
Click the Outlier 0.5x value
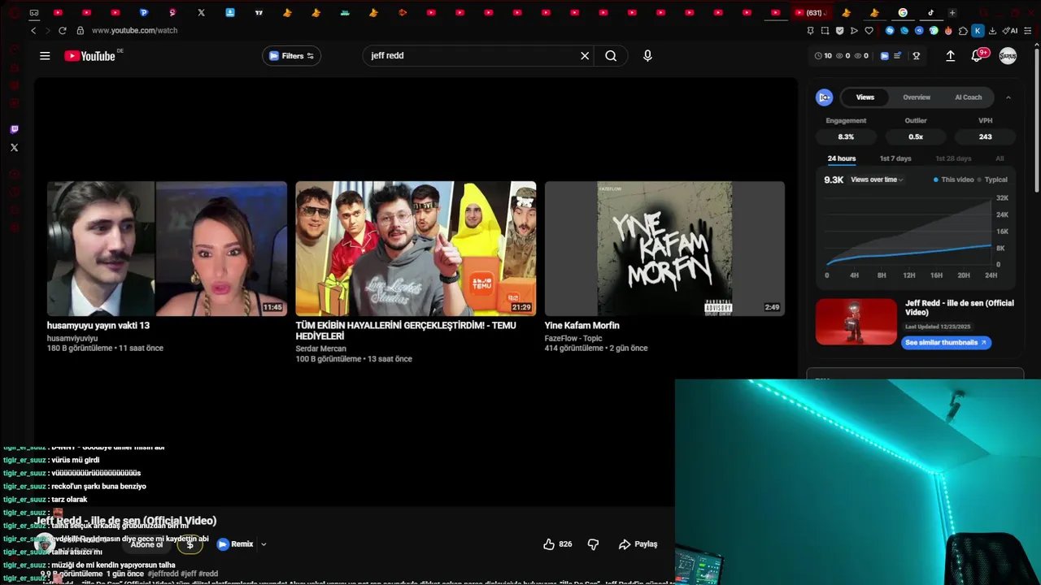coord(916,137)
